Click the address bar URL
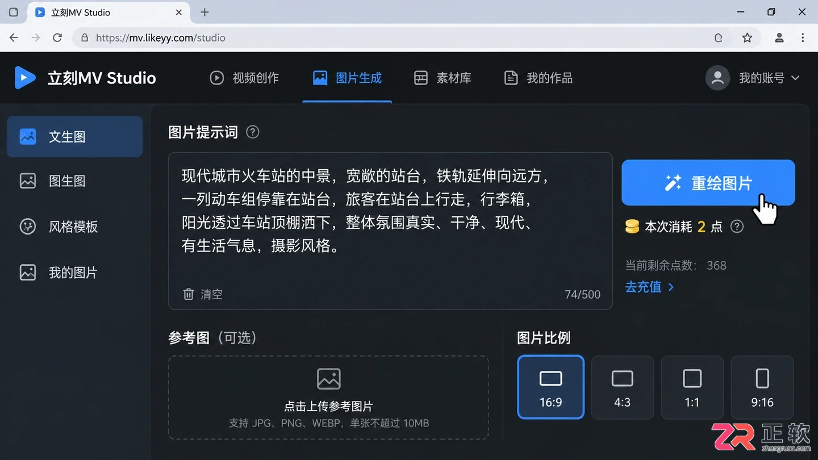The width and height of the screenshot is (818, 460). pyautogui.click(x=161, y=38)
